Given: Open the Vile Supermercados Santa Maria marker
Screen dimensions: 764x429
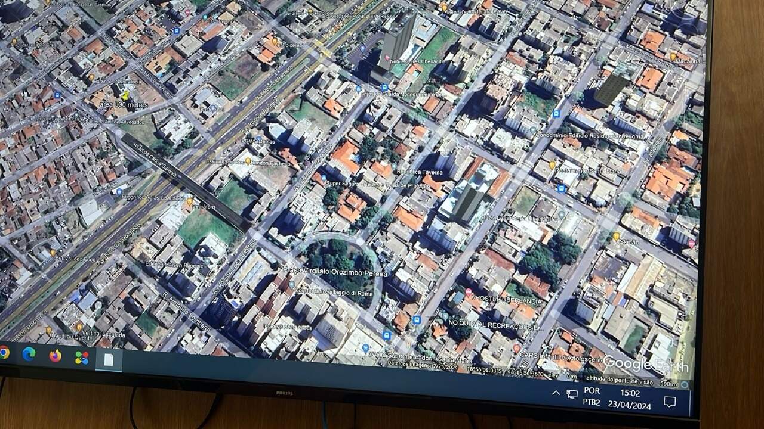Looking at the screenshot, I should coord(365,348).
